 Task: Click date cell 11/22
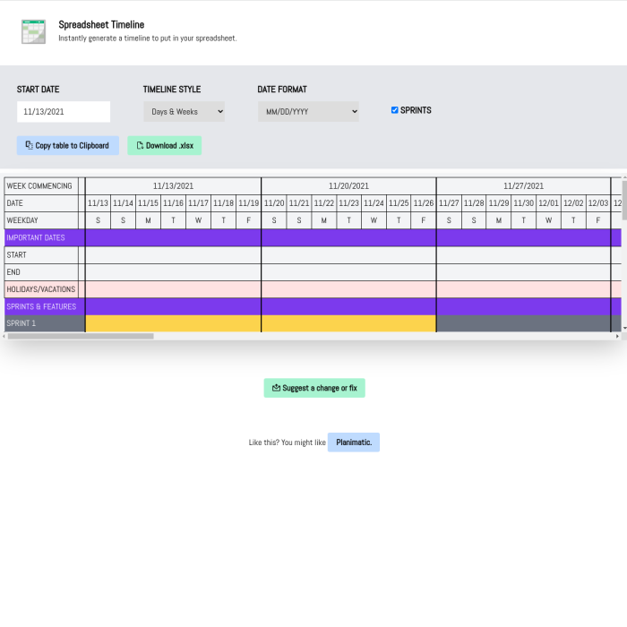(324, 203)
